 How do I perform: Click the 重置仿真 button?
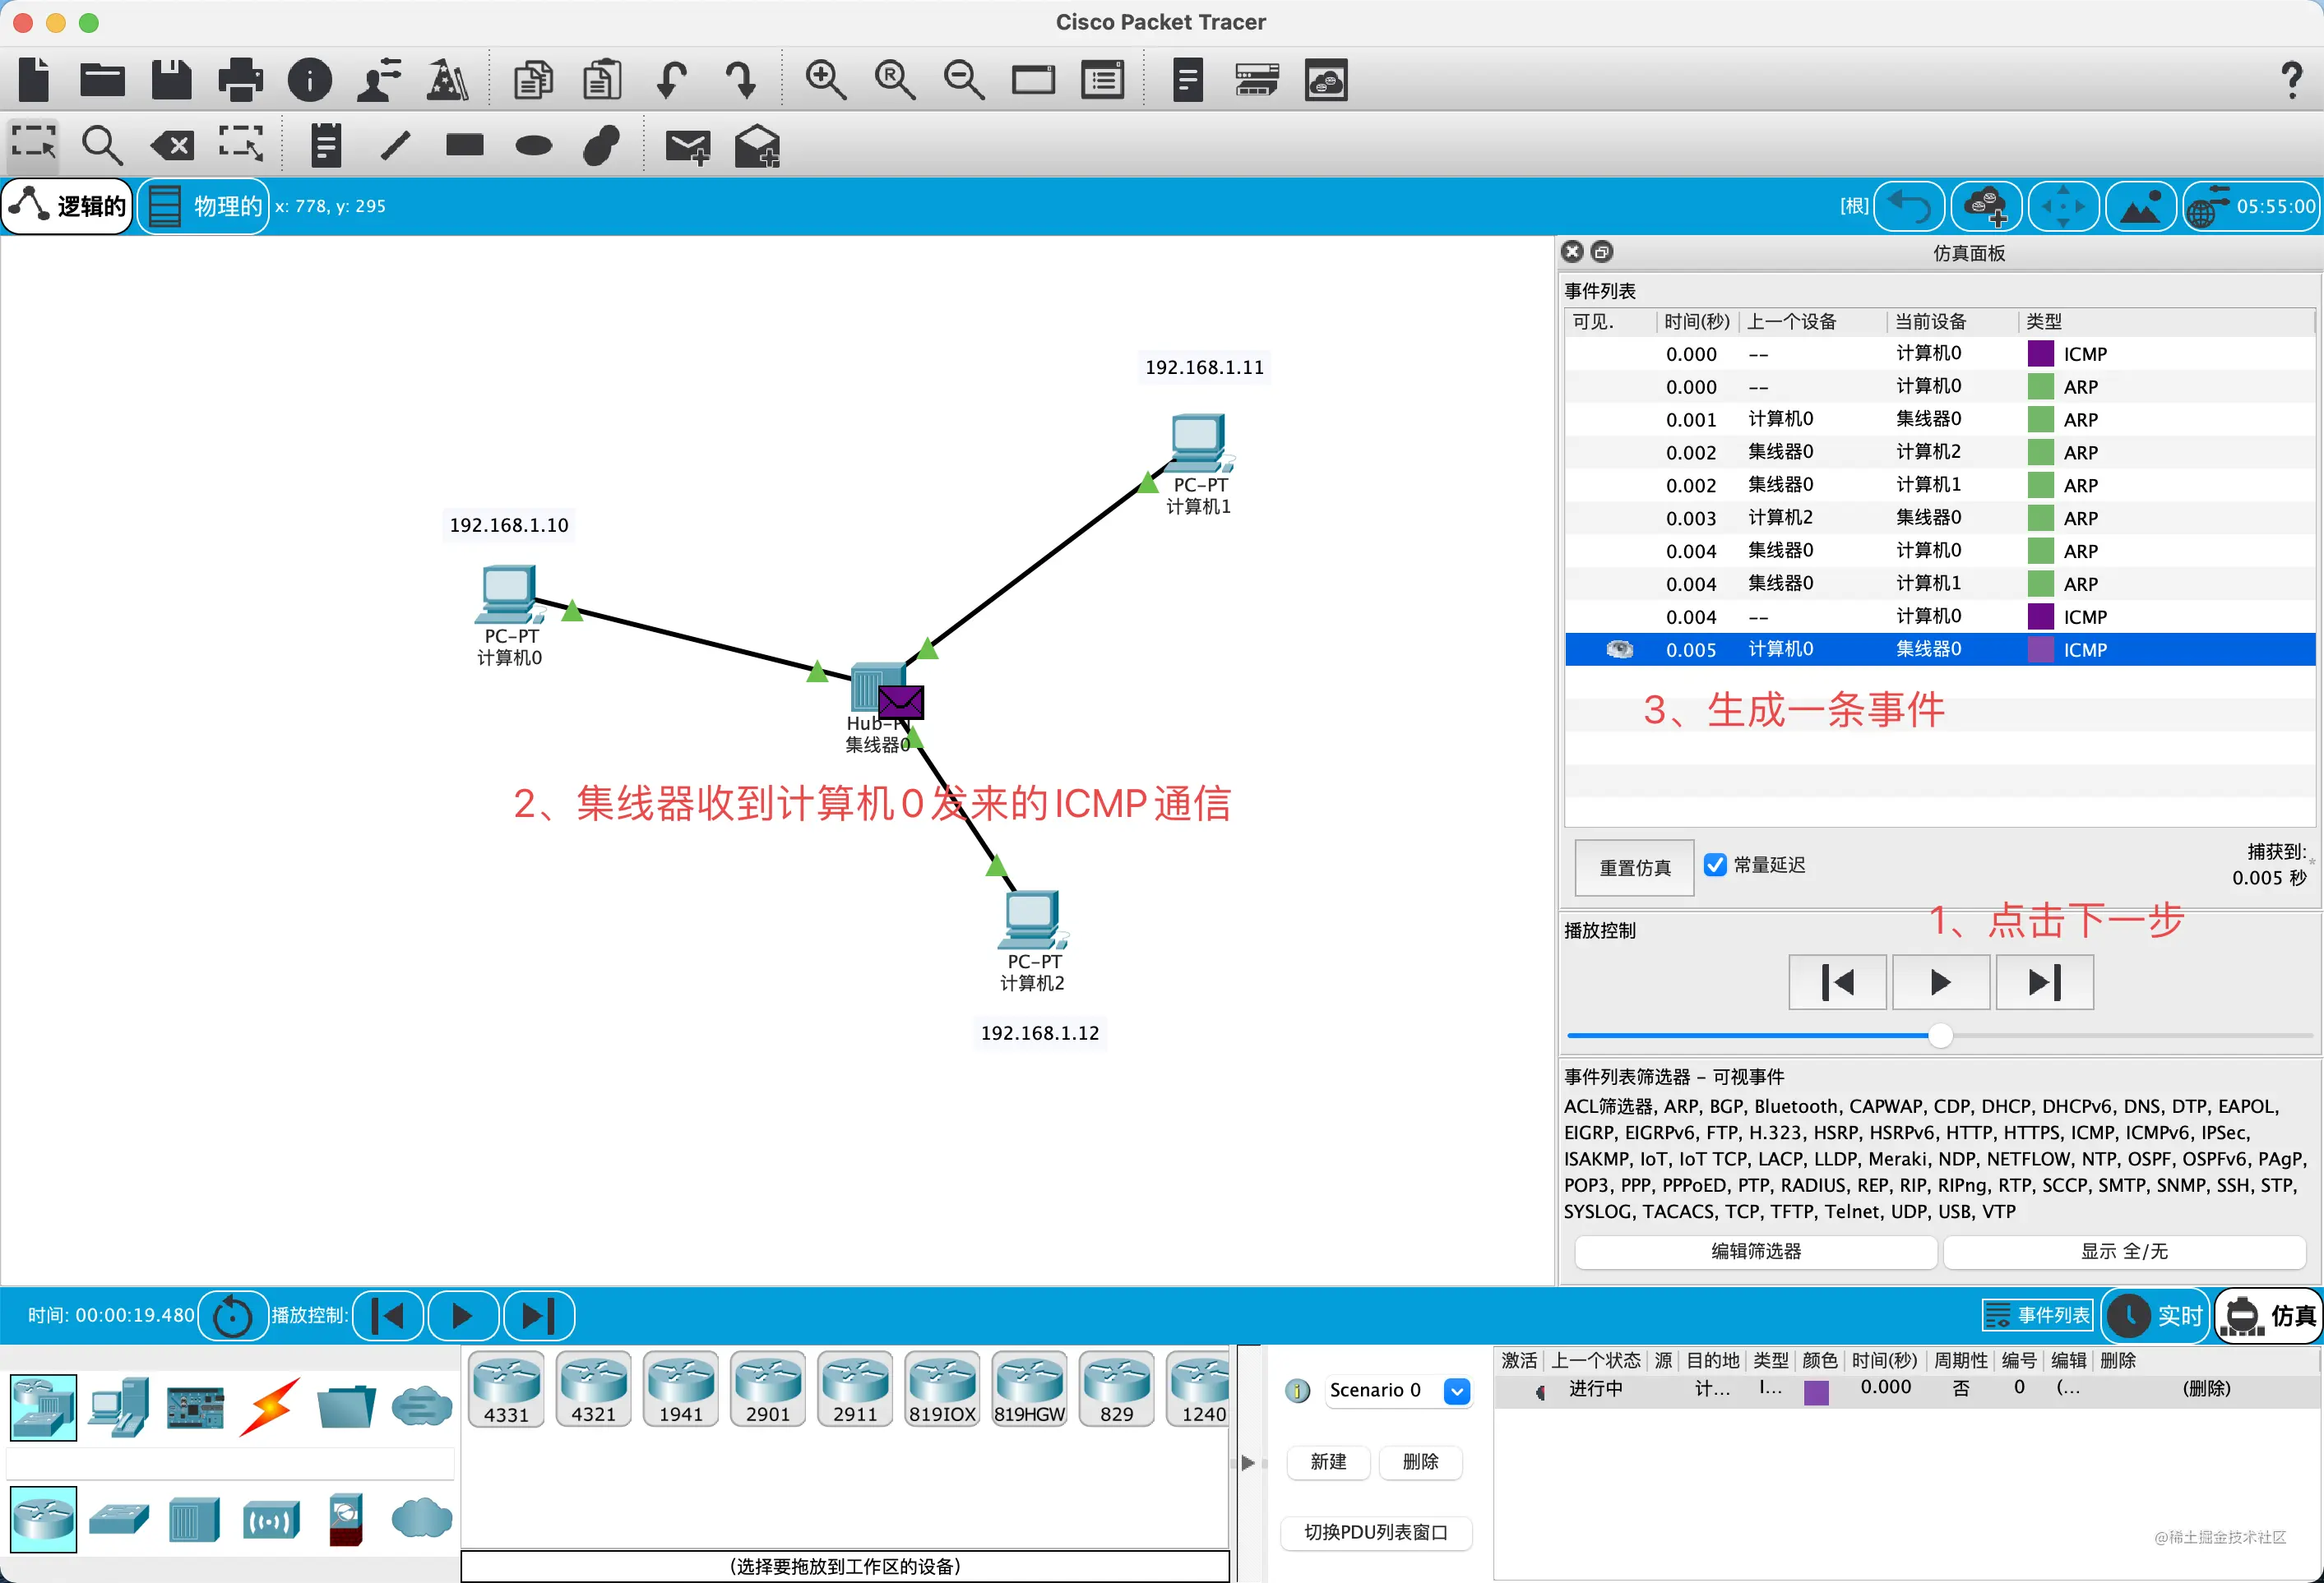(x=1635, y=867)
